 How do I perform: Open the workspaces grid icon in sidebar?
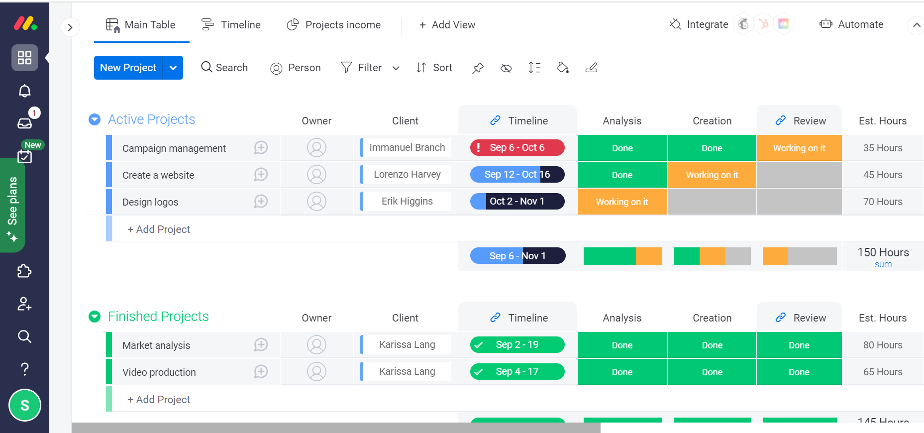click(x=24, y=58)
